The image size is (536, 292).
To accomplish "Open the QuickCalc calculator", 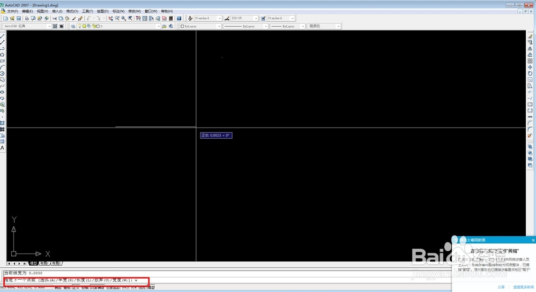I will 170,18.
